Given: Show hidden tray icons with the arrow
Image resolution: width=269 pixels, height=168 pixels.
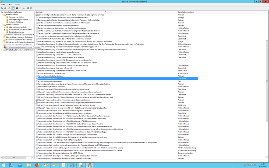Looking at the screenshot, I should 245,165.
